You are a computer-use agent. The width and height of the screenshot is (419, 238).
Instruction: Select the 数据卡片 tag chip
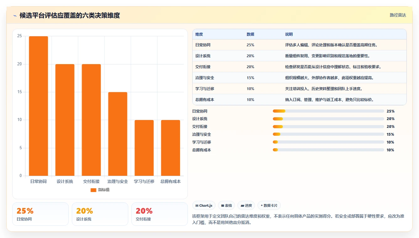pyautogui.click(x=269, y=205)
